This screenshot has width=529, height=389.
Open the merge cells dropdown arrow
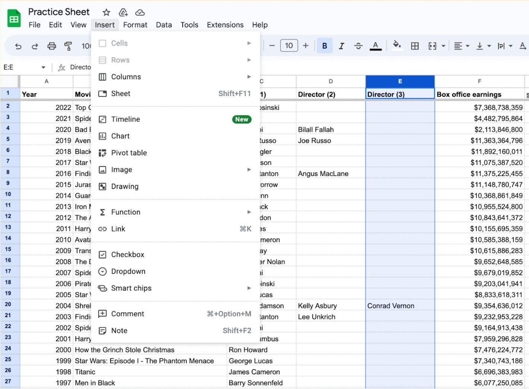click(443, 46)
